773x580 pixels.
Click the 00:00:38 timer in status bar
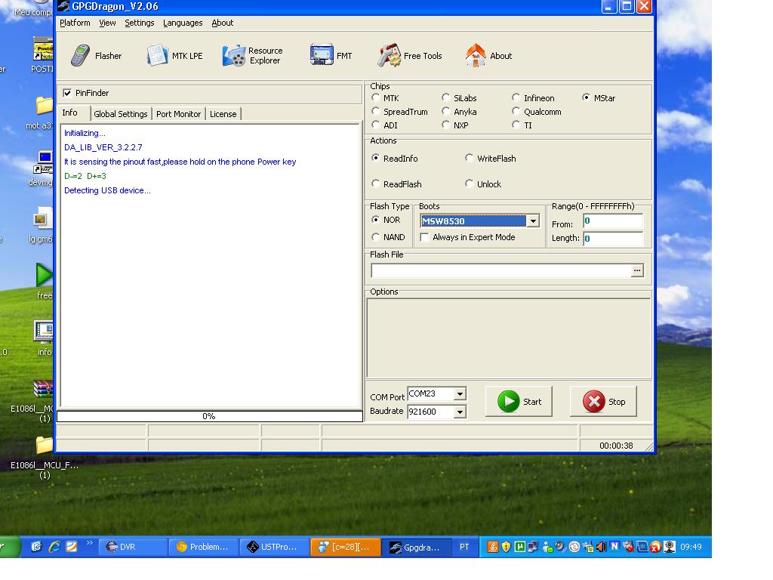[616, 446]
